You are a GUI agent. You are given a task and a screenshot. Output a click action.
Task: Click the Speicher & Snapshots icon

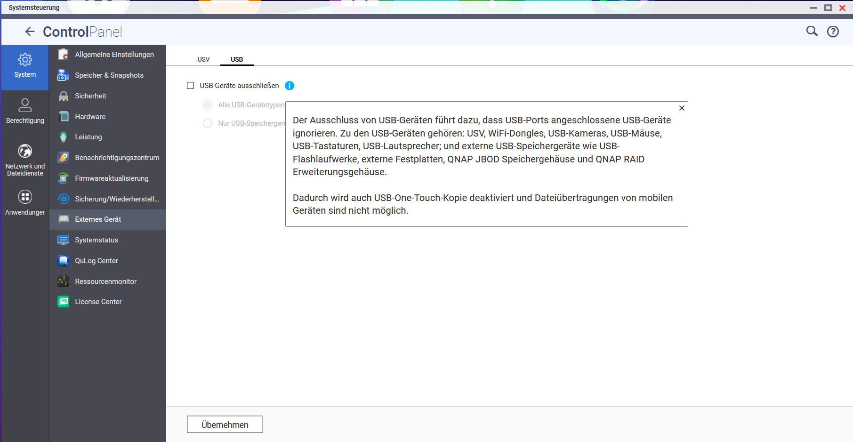[64, 75]
